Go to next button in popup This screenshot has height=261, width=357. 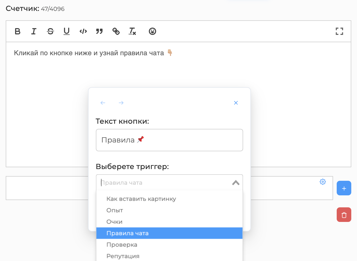[x=121, y=103]
